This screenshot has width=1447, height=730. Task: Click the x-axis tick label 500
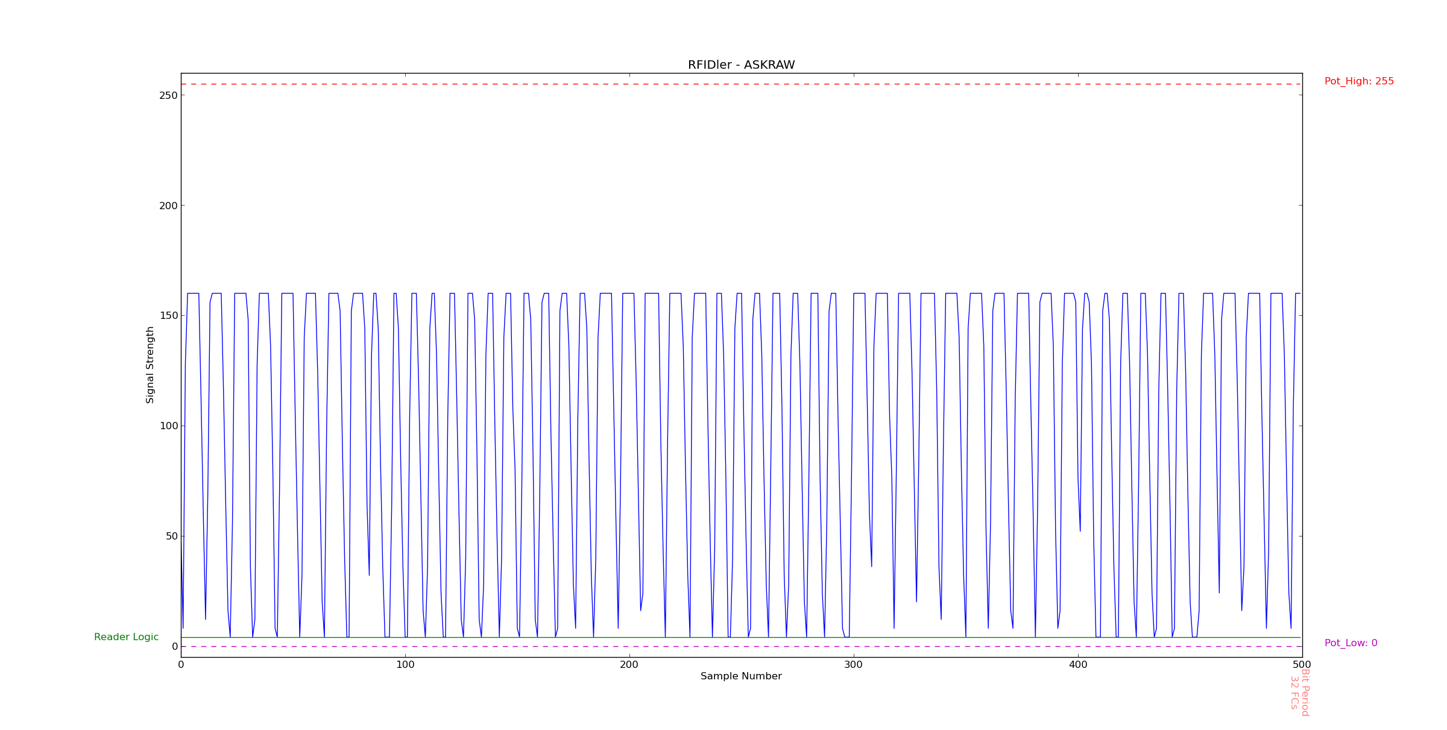[x=1302, y=665]
